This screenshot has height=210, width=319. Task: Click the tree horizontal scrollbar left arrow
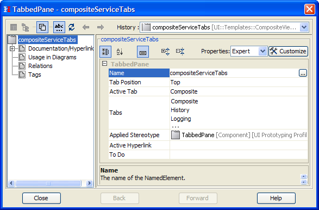(x=11, y=183)
